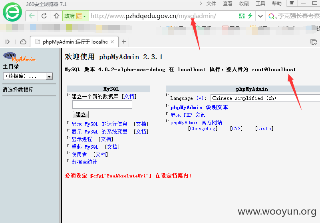The height and width of the screenshot is (223, 320).
Task: Click the (*) link next to Language
Action: tap(200, 98)
